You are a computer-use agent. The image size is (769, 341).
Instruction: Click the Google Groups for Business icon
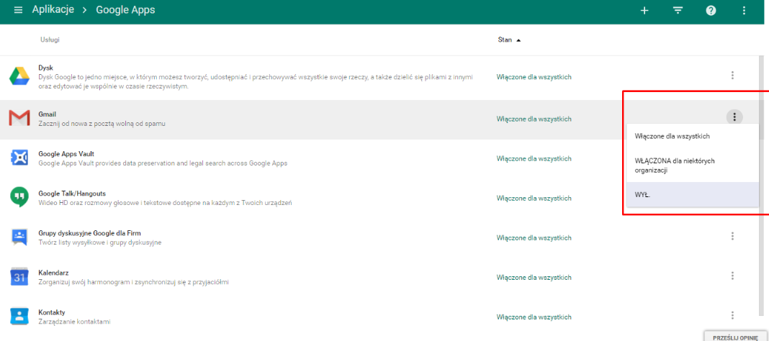click(19, 237)
